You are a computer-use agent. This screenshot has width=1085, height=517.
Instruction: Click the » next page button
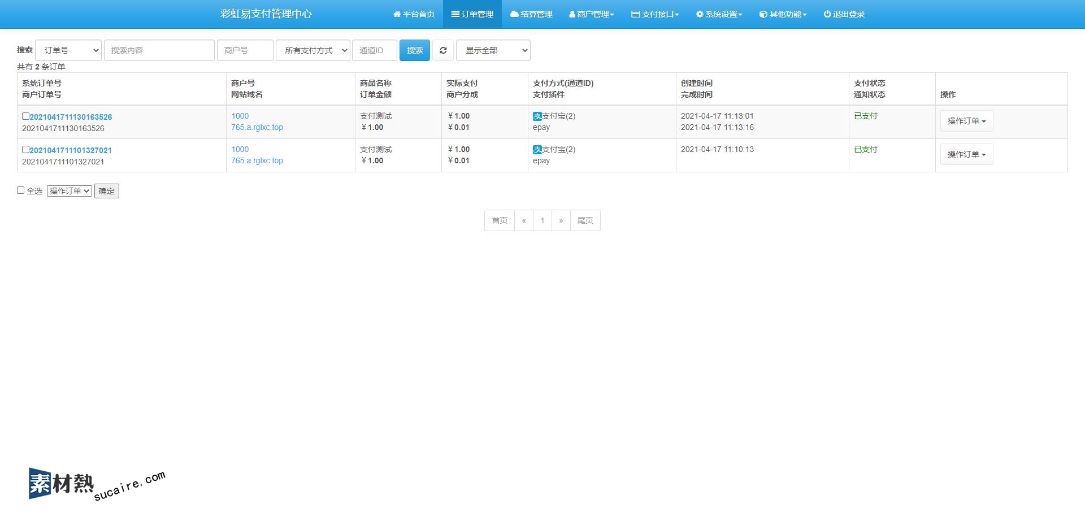pos(561,220)
